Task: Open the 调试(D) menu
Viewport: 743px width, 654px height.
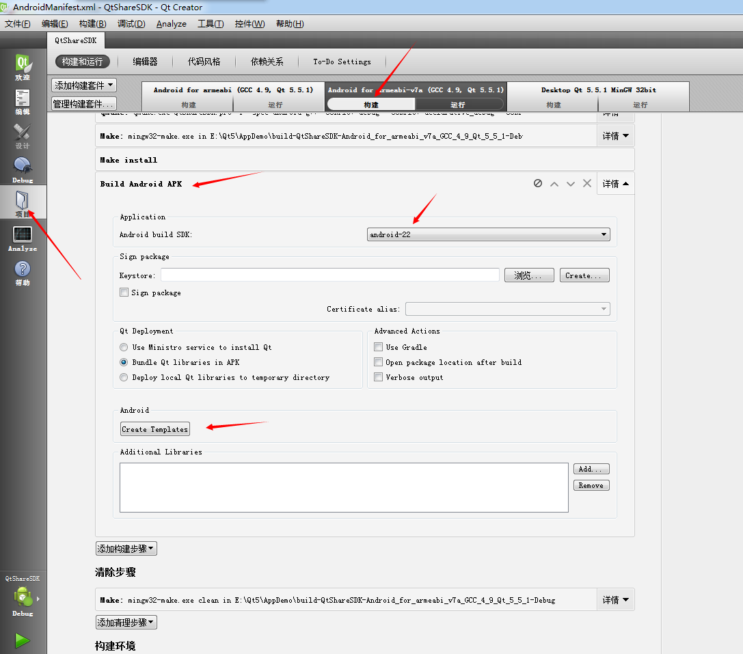Action: (x=131, y=24)
